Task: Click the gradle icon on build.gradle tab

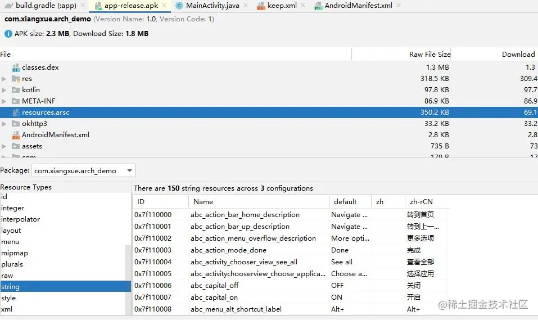Action: 9,6
